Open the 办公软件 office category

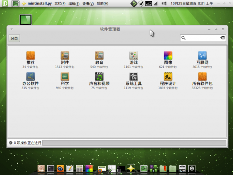coord(30,81)
